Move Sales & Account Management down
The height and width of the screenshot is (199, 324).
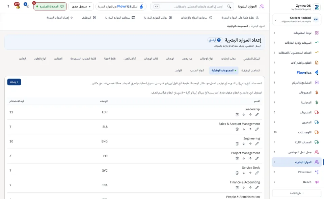[244, 129]
